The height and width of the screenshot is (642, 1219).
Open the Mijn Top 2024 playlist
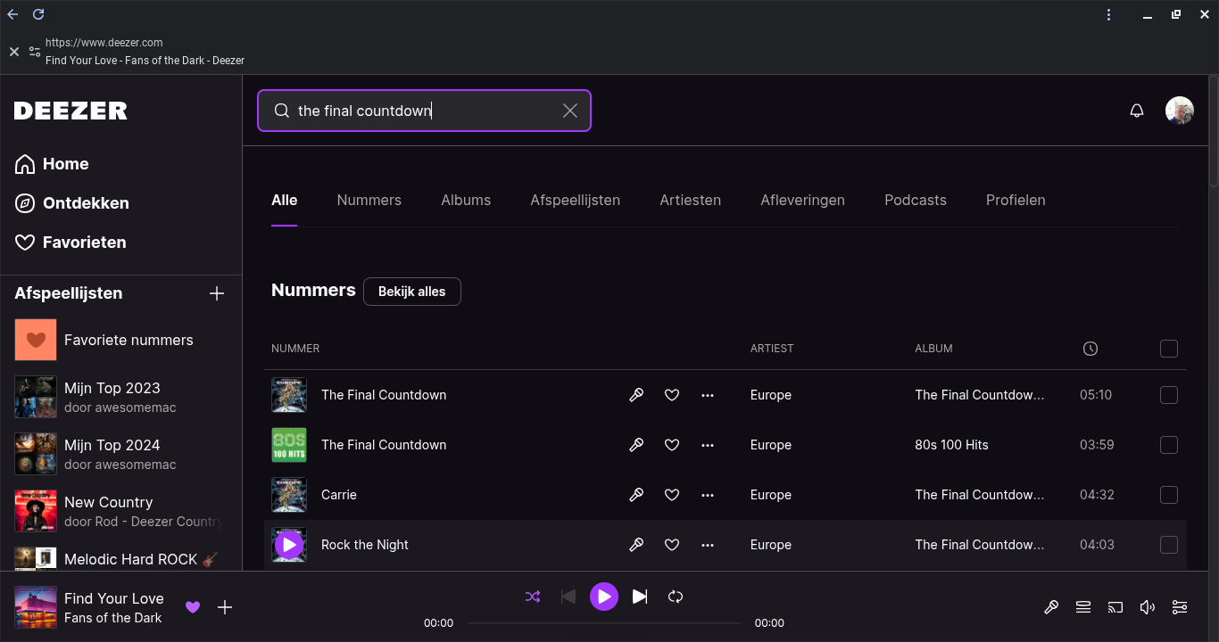pos(120,454)
